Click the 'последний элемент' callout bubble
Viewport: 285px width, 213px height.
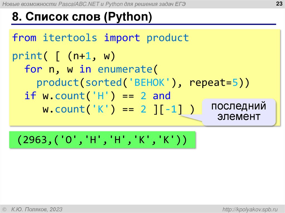239,111
